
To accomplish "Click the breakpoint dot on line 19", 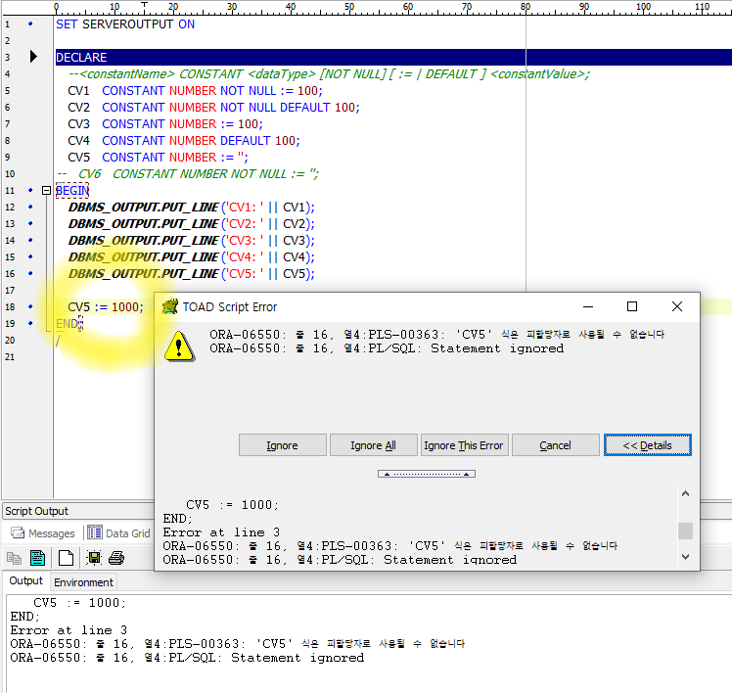I will pos(30,323).
